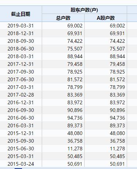137x169 pixels.
Task: Click A股户数 value in 2017-09-30 row
Action: pos(117,72)
